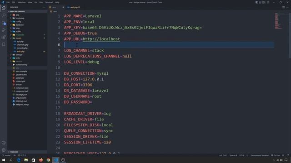The image size is (291, 163).
Task: Switch to the web.php tab
Action: (74, 7)
